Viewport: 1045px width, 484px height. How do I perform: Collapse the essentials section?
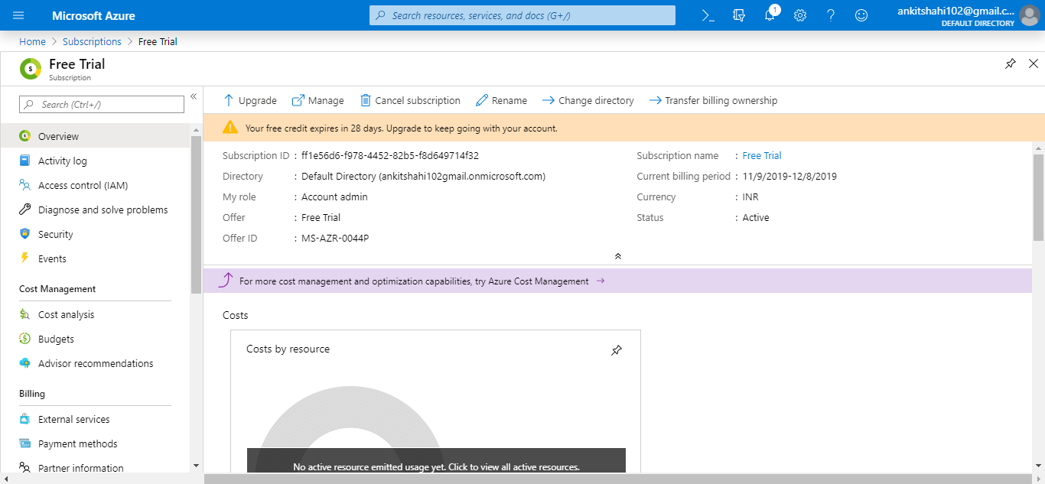pos(618,256)
